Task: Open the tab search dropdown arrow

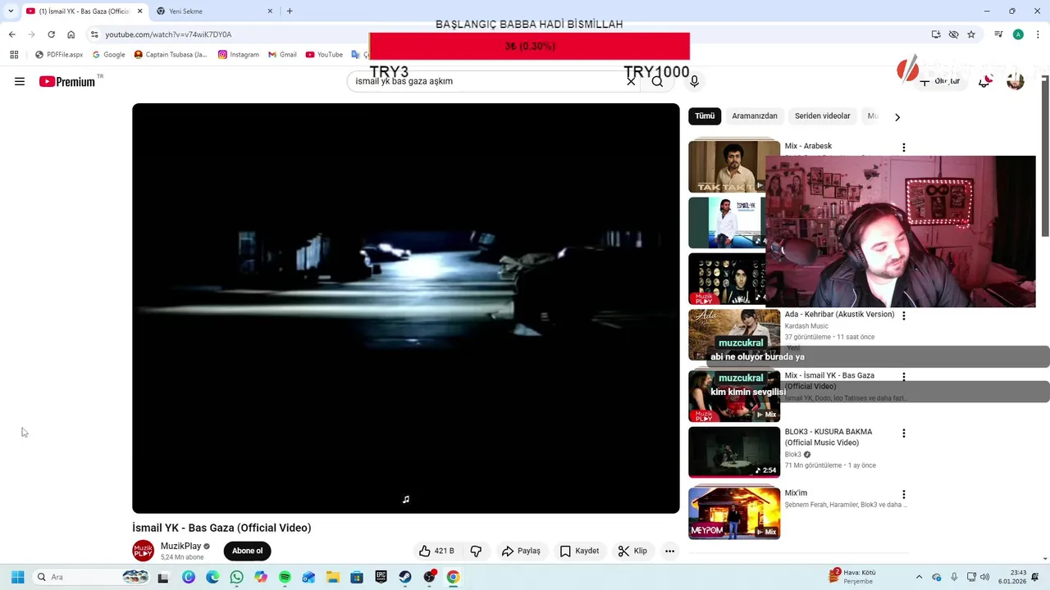Action: tap(11, 11)
